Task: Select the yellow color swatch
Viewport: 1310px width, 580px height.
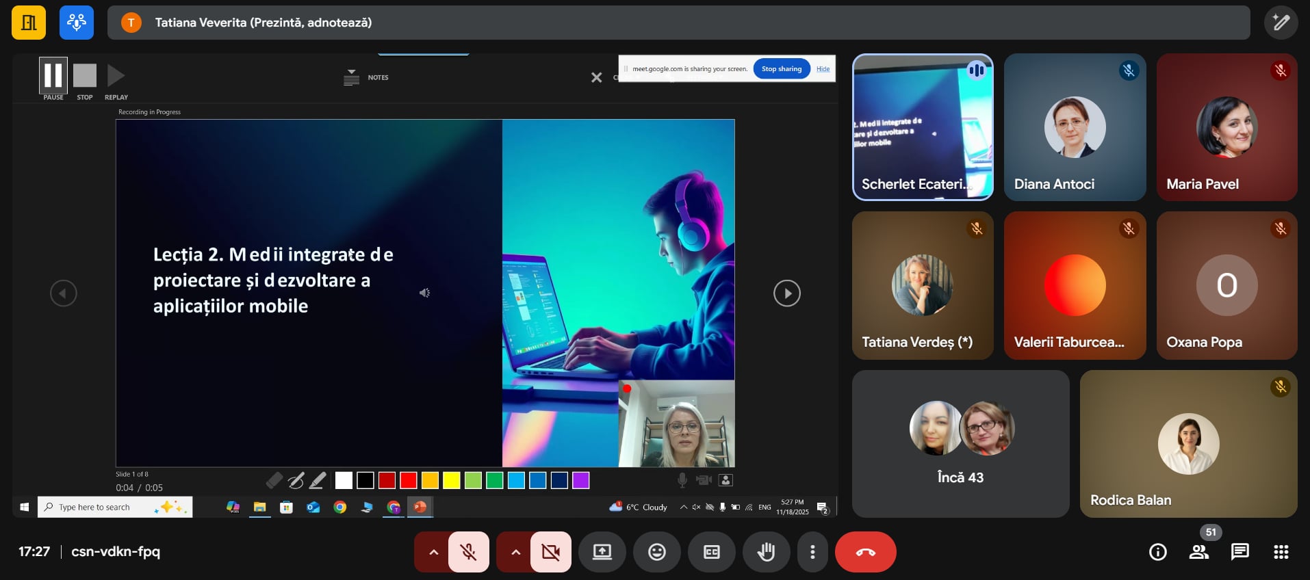Action: tap(451, 481)
